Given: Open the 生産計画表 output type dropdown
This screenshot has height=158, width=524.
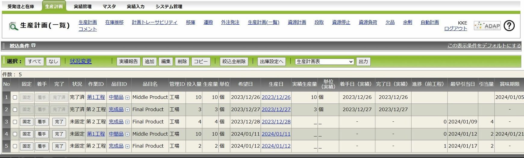Looking at the screenshot, I should click(324, 61).
